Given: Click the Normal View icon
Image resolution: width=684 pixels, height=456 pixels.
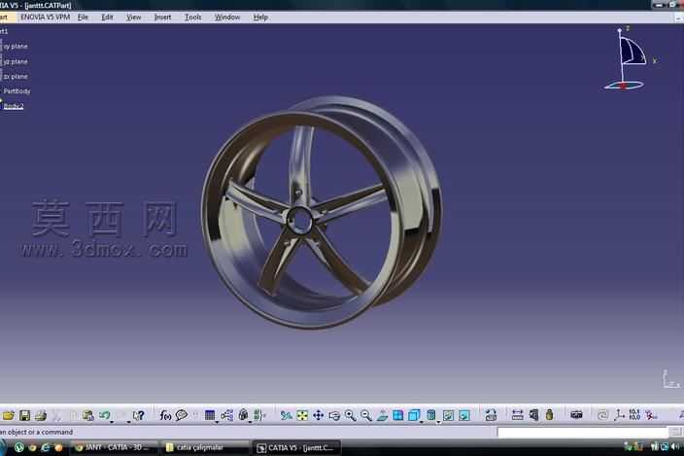Looking at the screenshot, I should pos(382,415).
